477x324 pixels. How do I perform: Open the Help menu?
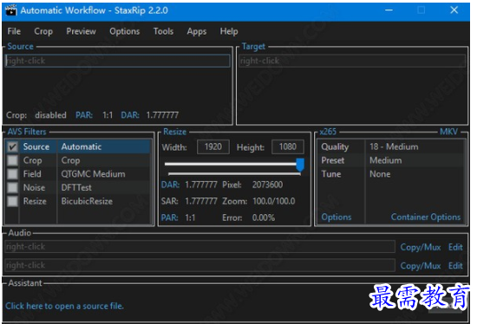coord(229,31)
